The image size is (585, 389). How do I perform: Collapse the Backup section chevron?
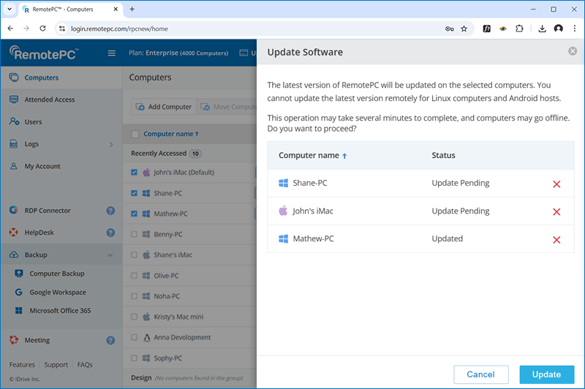(110, 255)
